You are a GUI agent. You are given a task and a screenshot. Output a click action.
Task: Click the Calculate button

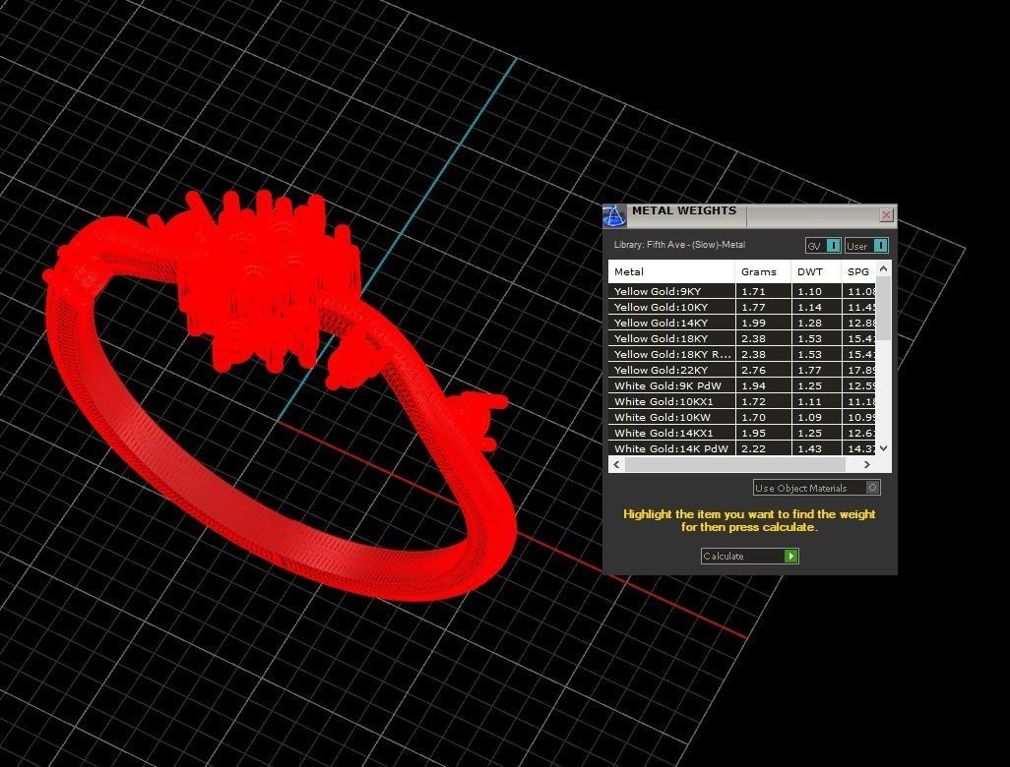click(750, 556)
